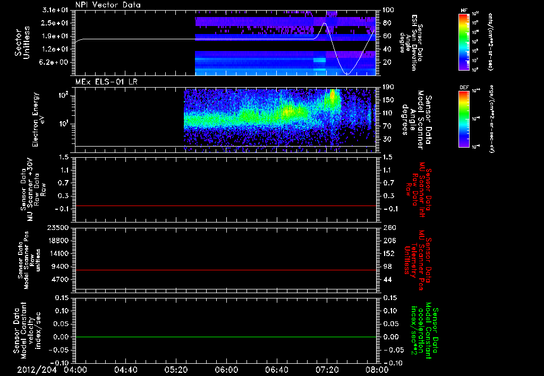Click the '08:00' end time label
The height and width of the screenshot is (376, 544).
pyautogui.click(x=377, y=370)
